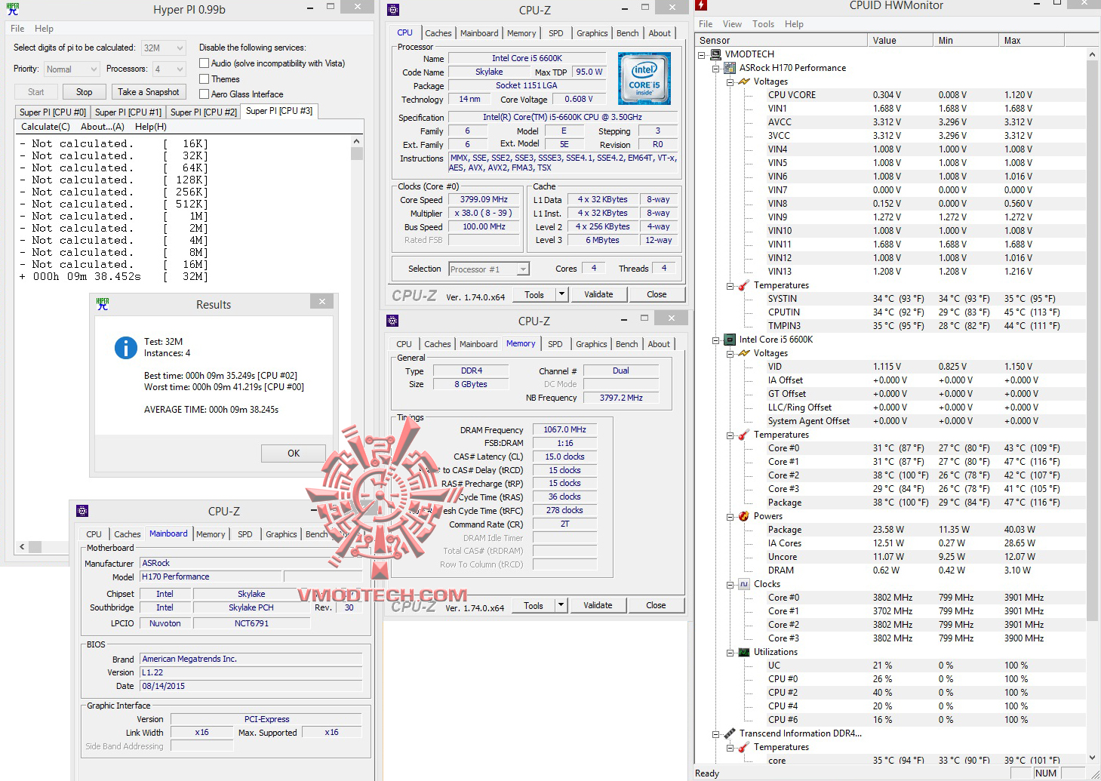This screenshot has height=781, width=1101.
Task: Click the Intel Core i5 inside logo
Action: [x=644, y=78]
